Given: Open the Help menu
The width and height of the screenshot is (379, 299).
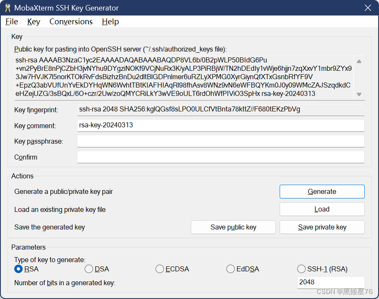Looking at the screenshot, I should pyautogui.click(x=110, y=22).
